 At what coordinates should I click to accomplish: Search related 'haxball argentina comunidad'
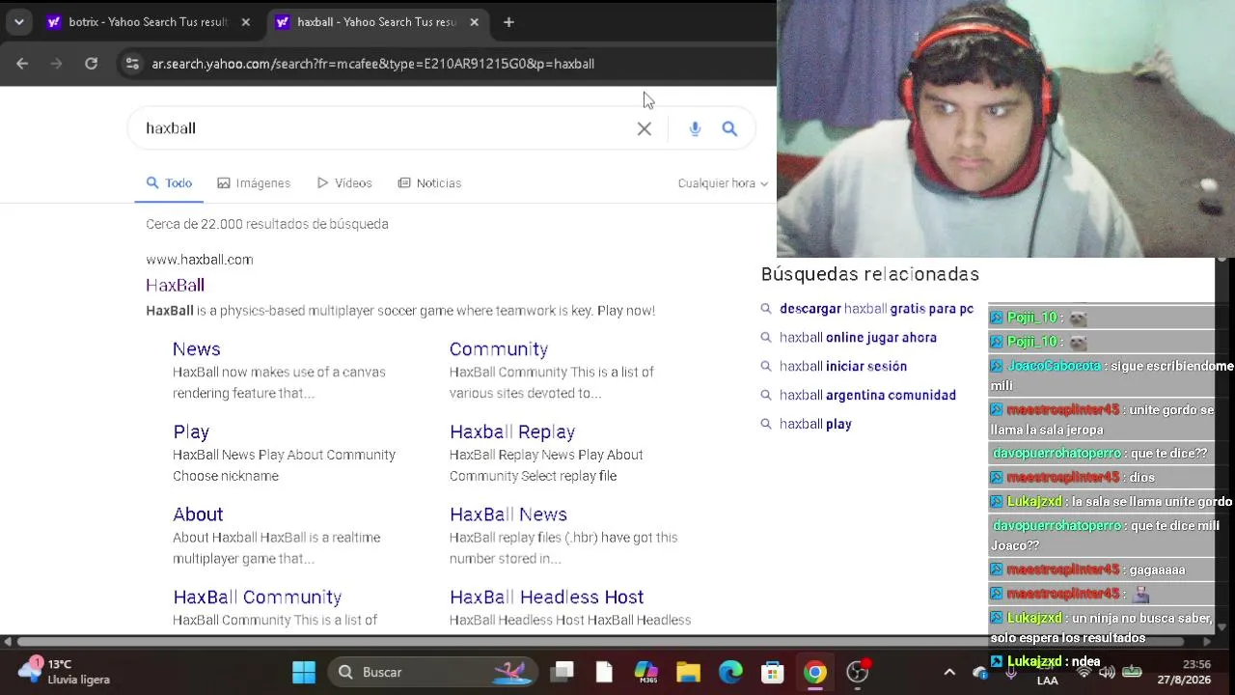pos(867,395)
